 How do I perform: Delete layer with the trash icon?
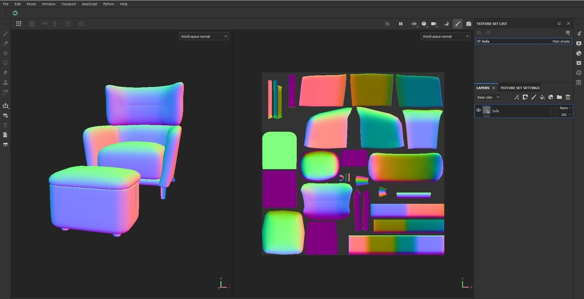568,97
